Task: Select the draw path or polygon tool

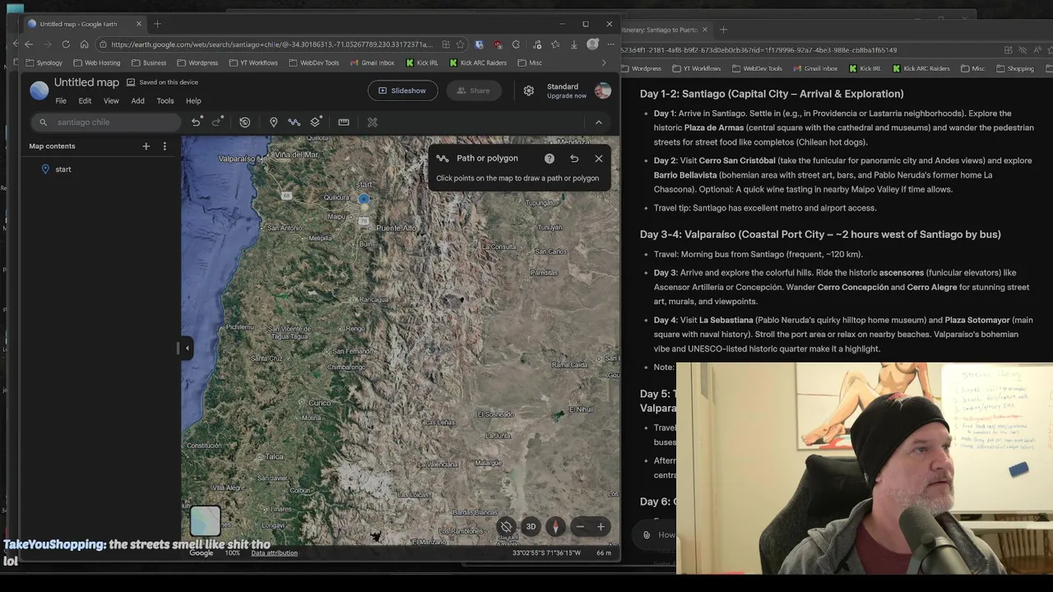Action: pos(295,122)
